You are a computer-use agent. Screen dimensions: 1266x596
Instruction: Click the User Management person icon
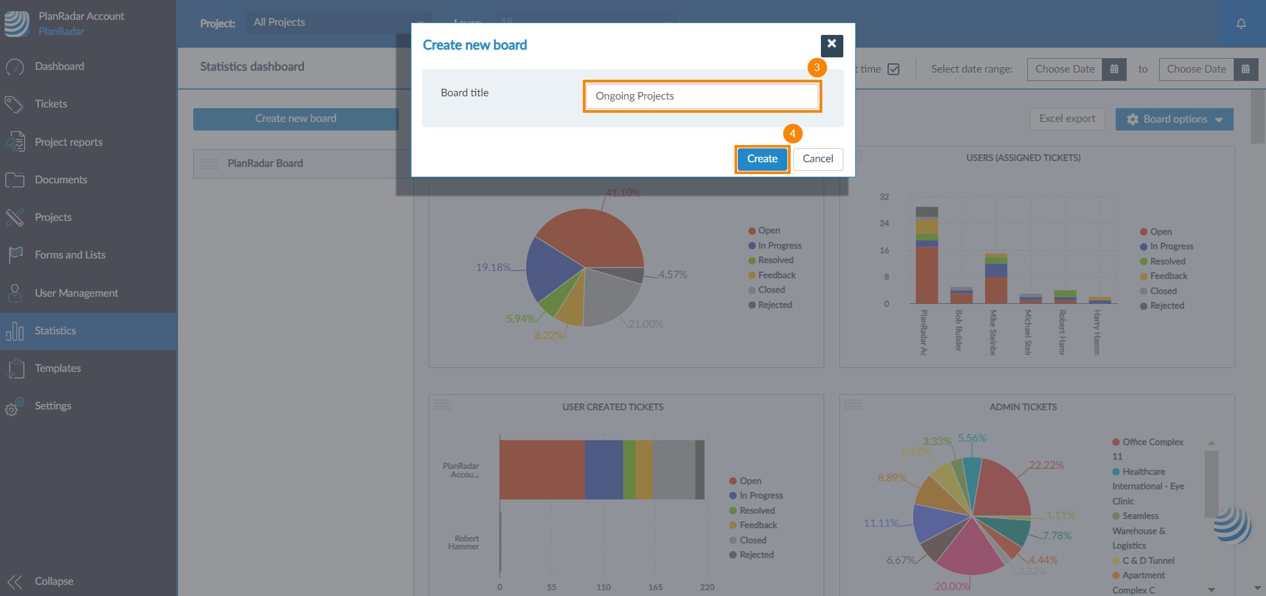[15, 293]
